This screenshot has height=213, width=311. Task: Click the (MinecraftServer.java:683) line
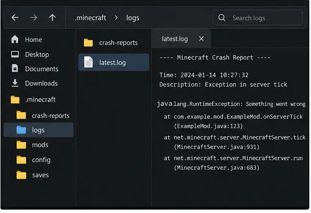tap(216, 168)
